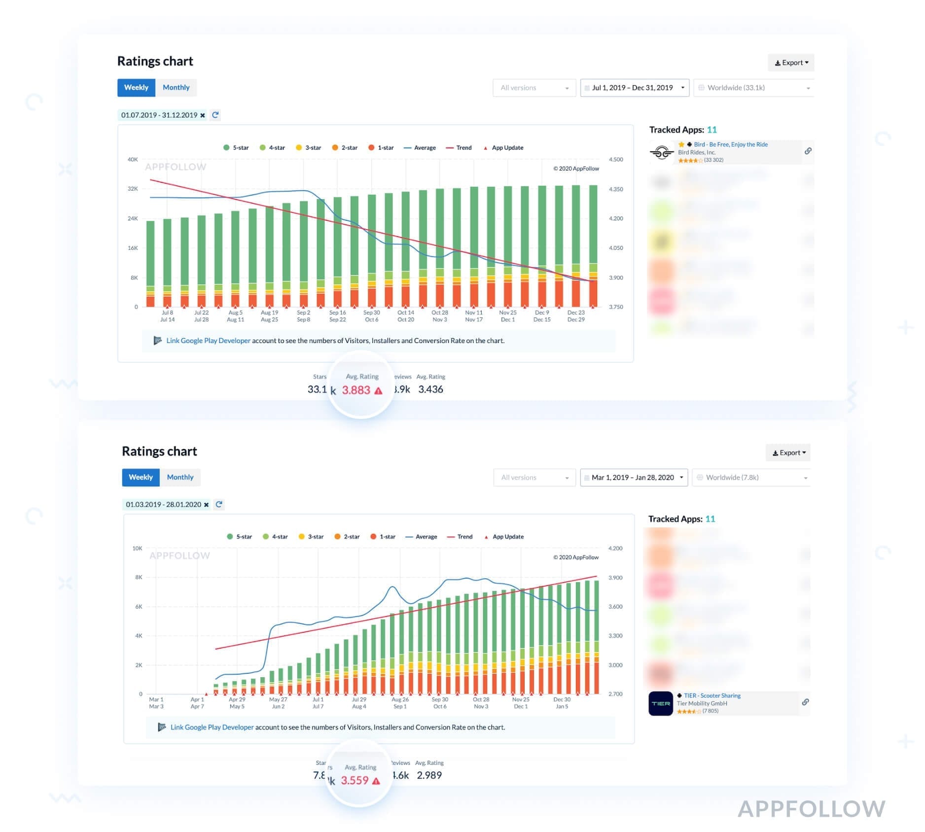
Task: Toggle 5-star series in top legend
Action: pos(236,147)
